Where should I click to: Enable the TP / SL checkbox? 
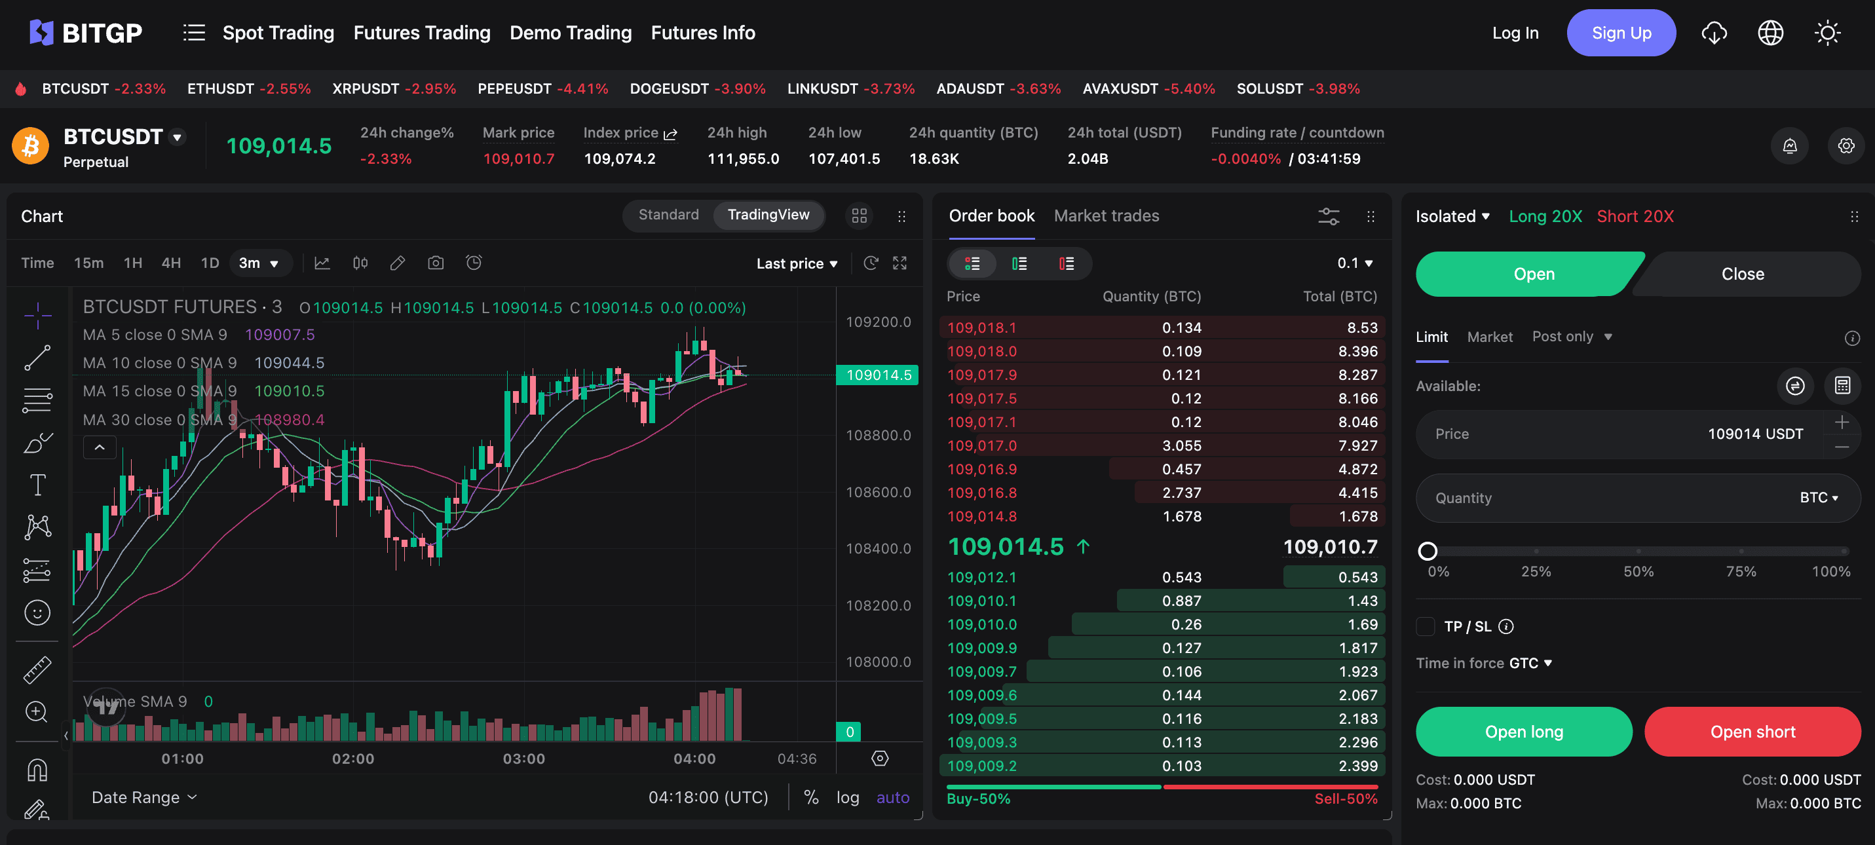click(x=1425, y=626)
